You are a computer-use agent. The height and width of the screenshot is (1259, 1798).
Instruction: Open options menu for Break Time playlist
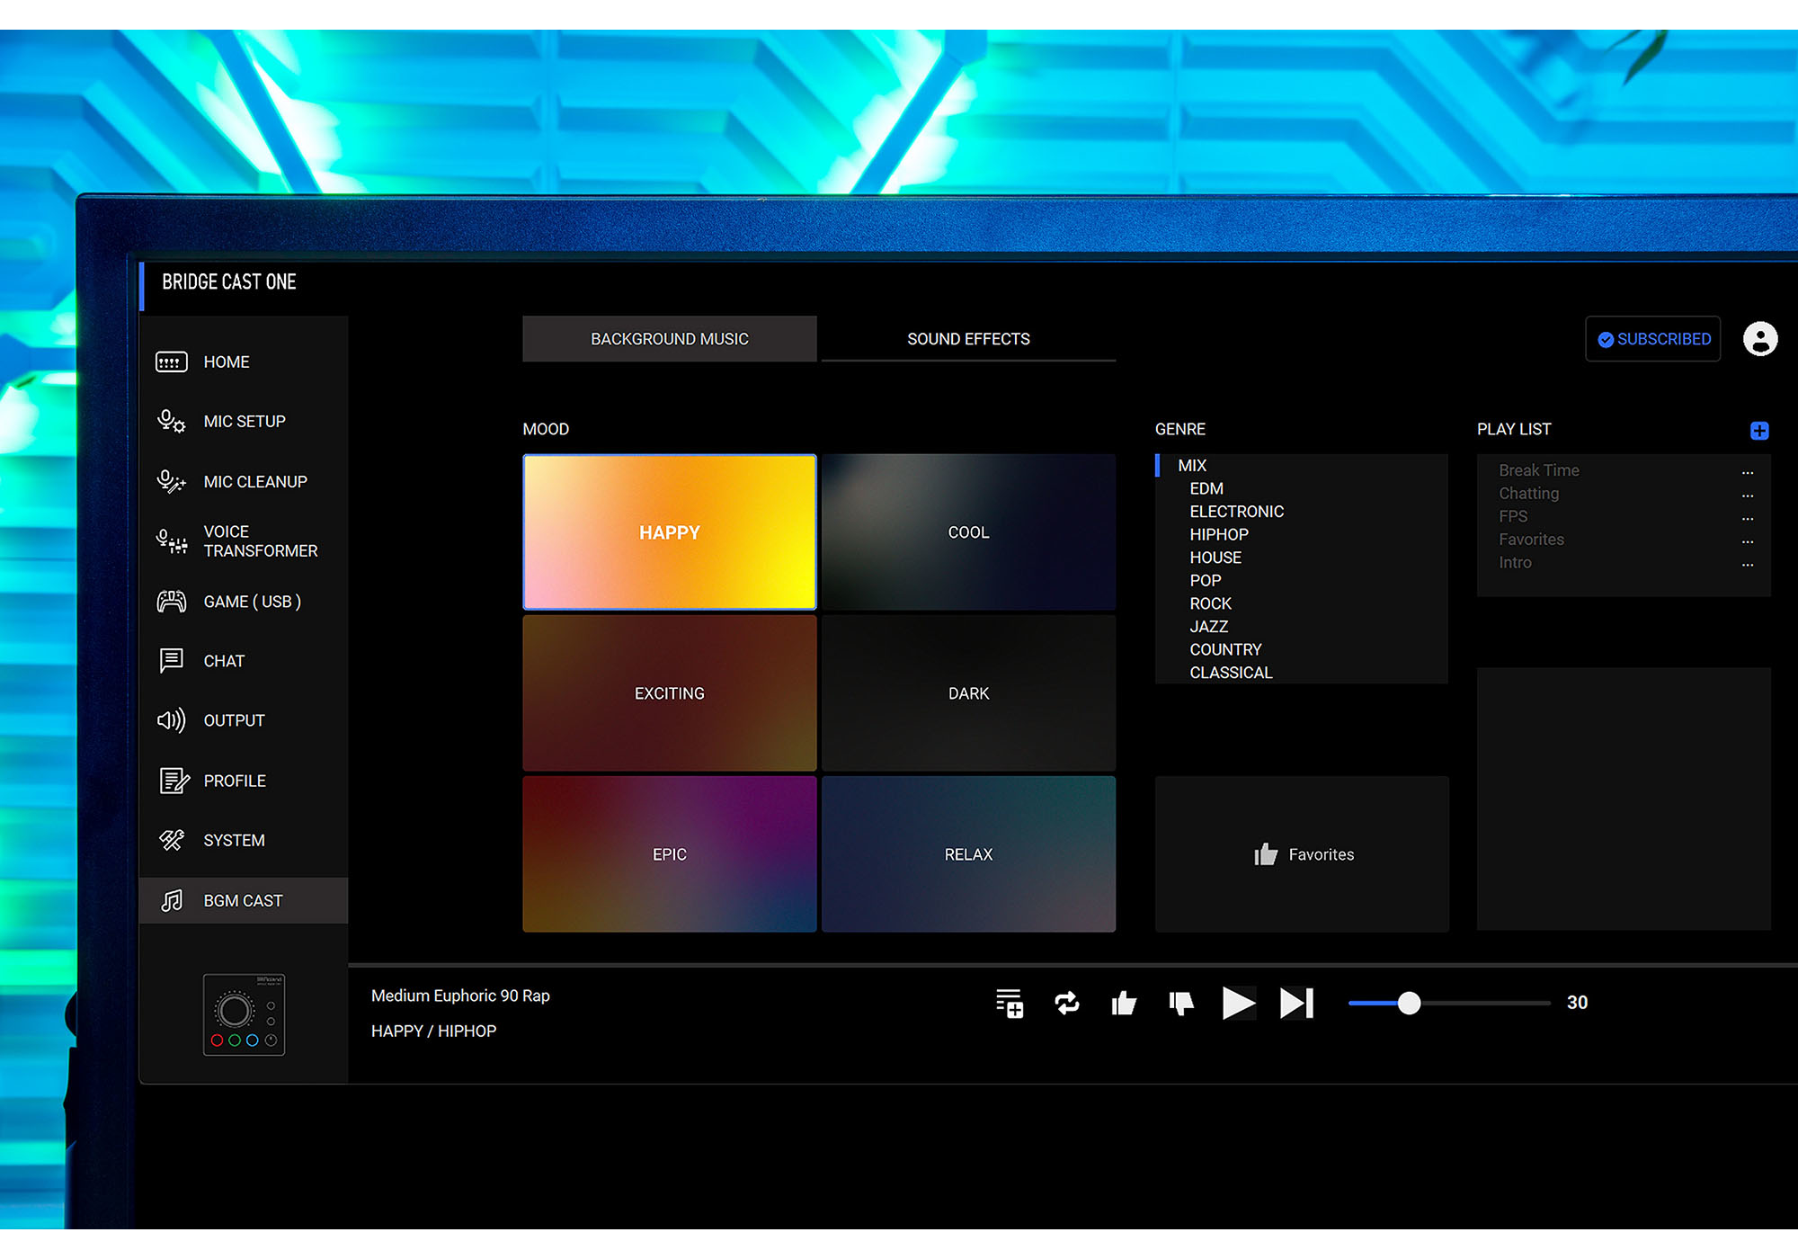pyautogui.click(x=1748, y=471)
